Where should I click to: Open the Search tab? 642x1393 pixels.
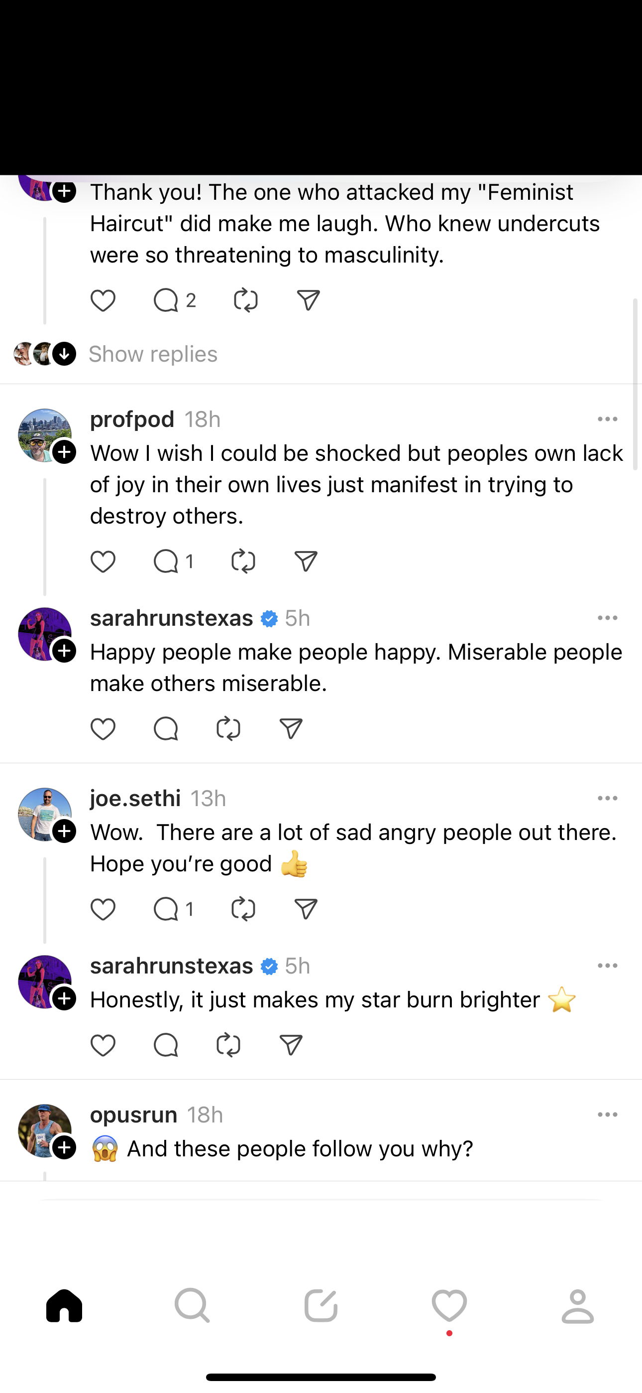[x=193, y=1306]
